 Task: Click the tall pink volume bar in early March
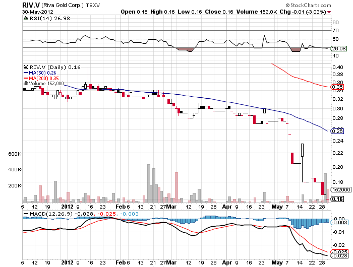coord(177,187)
